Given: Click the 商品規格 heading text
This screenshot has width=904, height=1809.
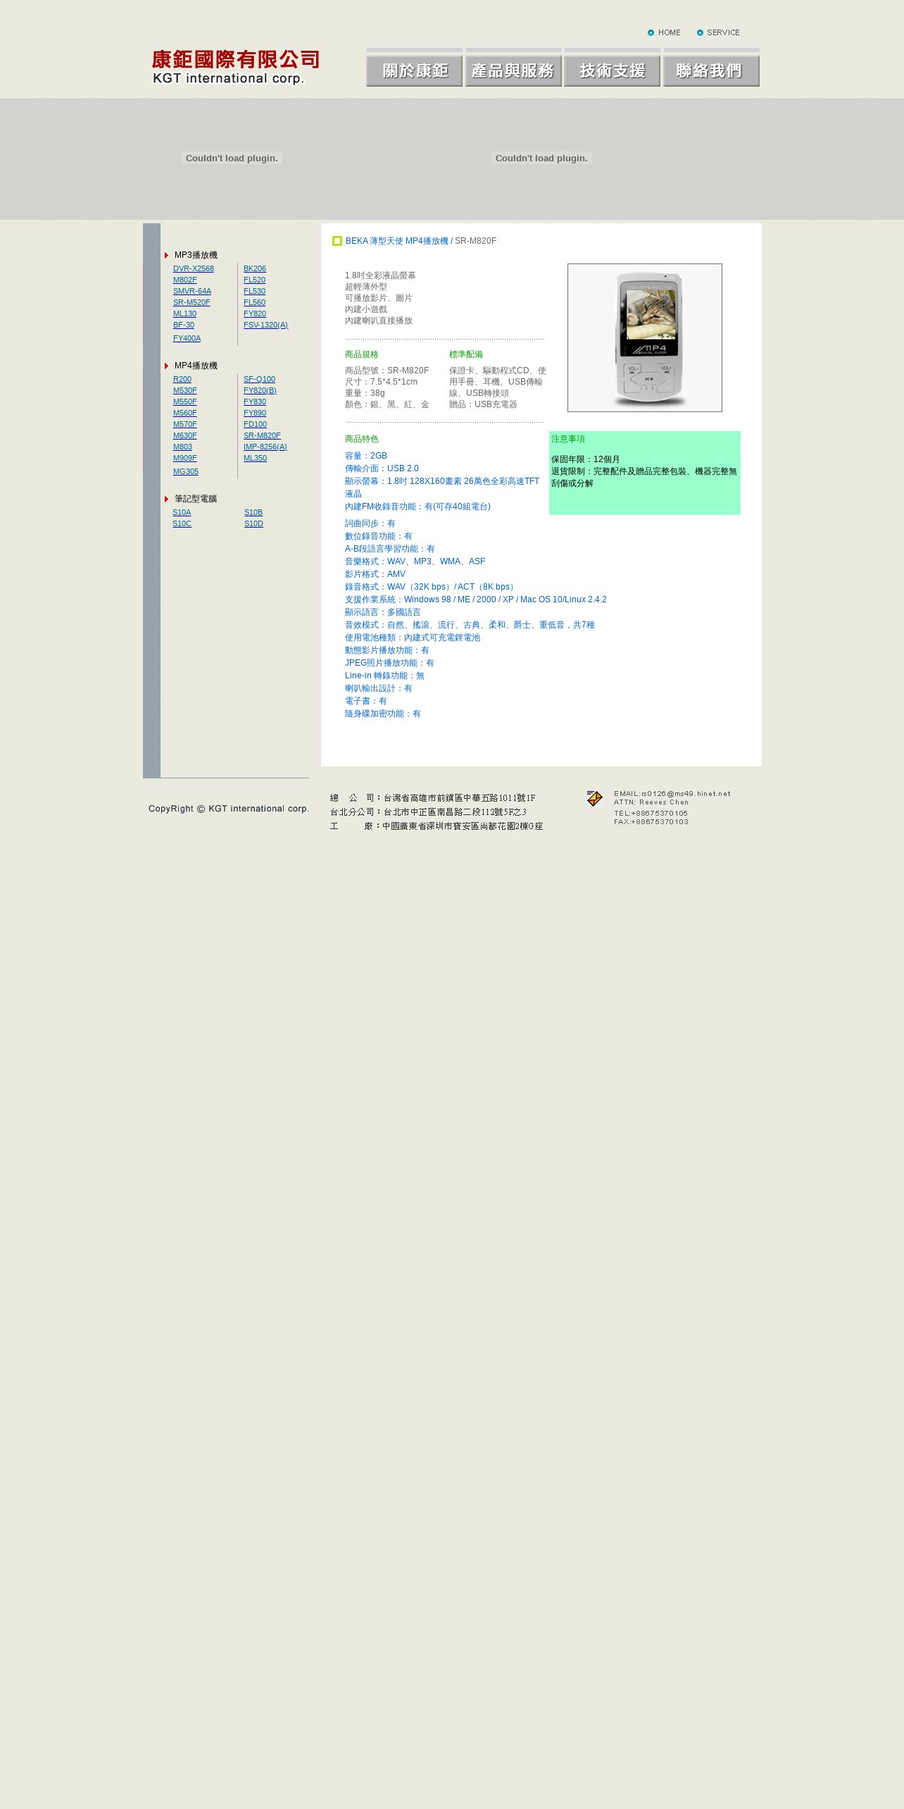Looking at the screenshot, I should pyautogui.click(x=362, y=354).
